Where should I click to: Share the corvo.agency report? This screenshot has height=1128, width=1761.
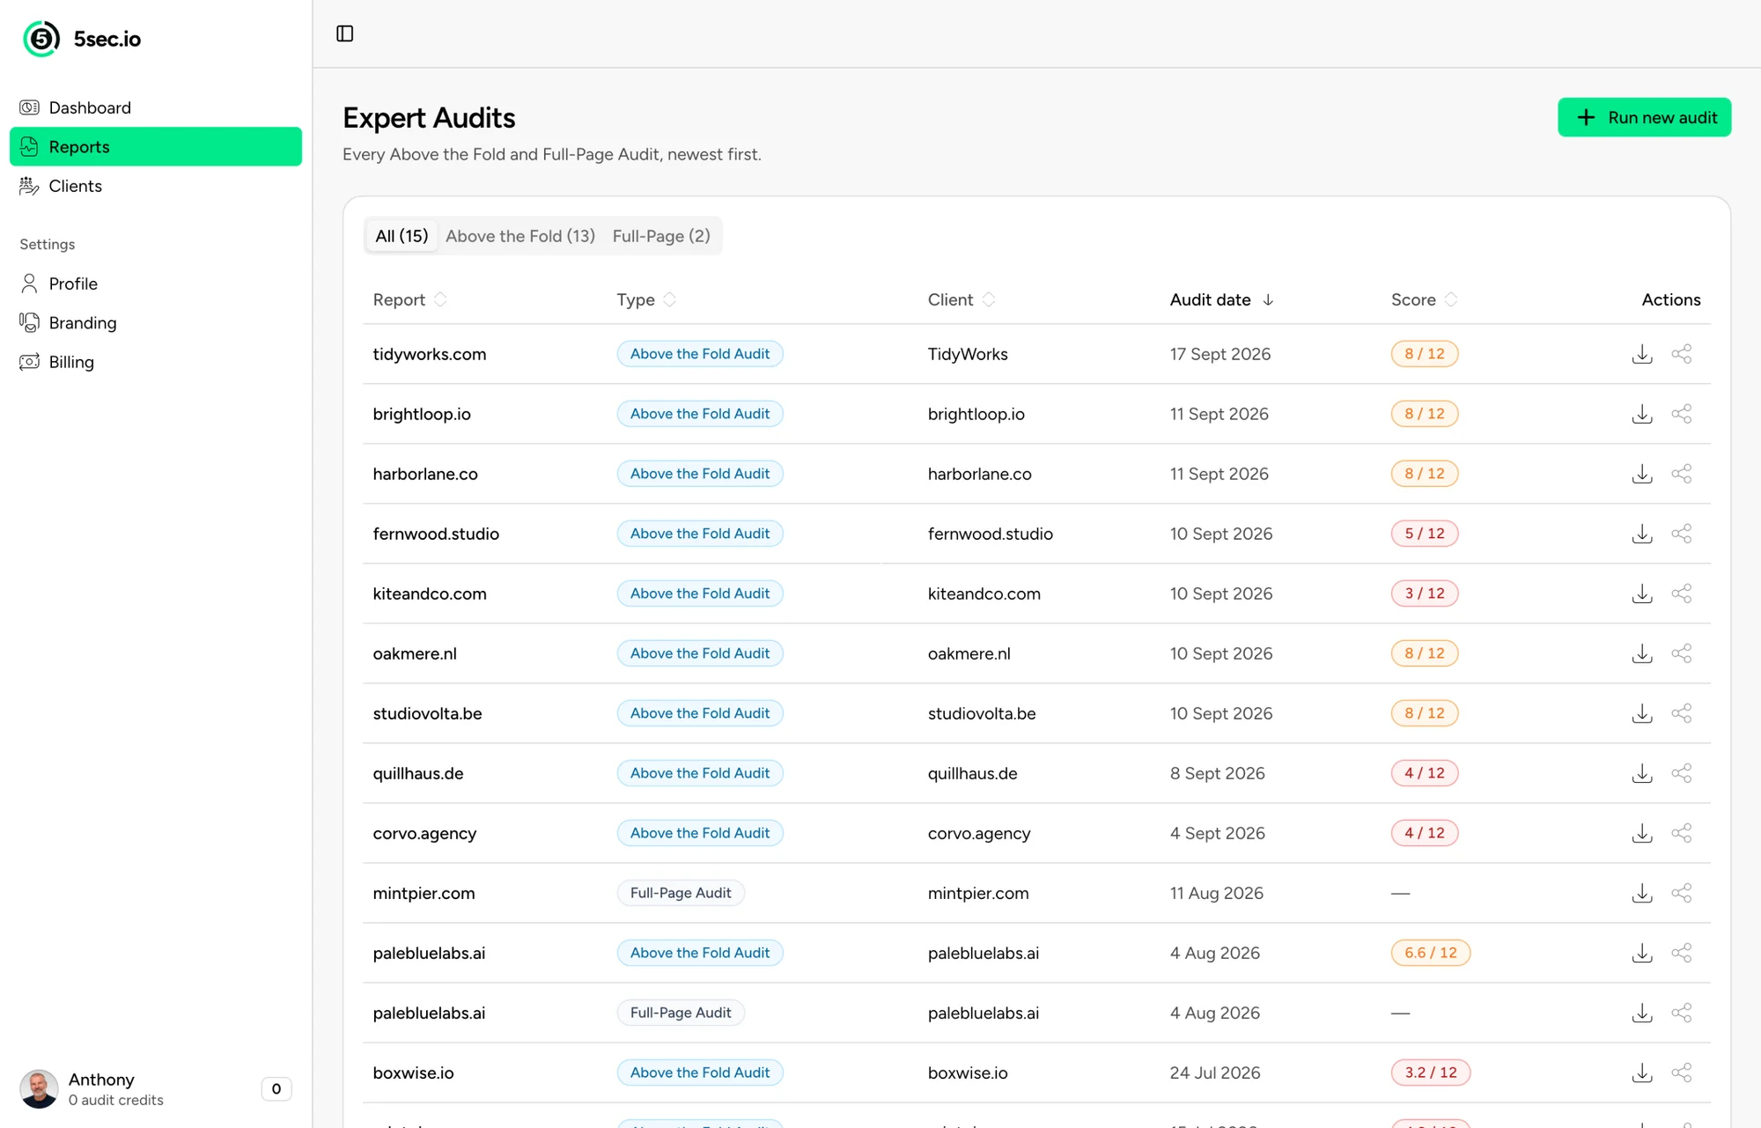1682,833
